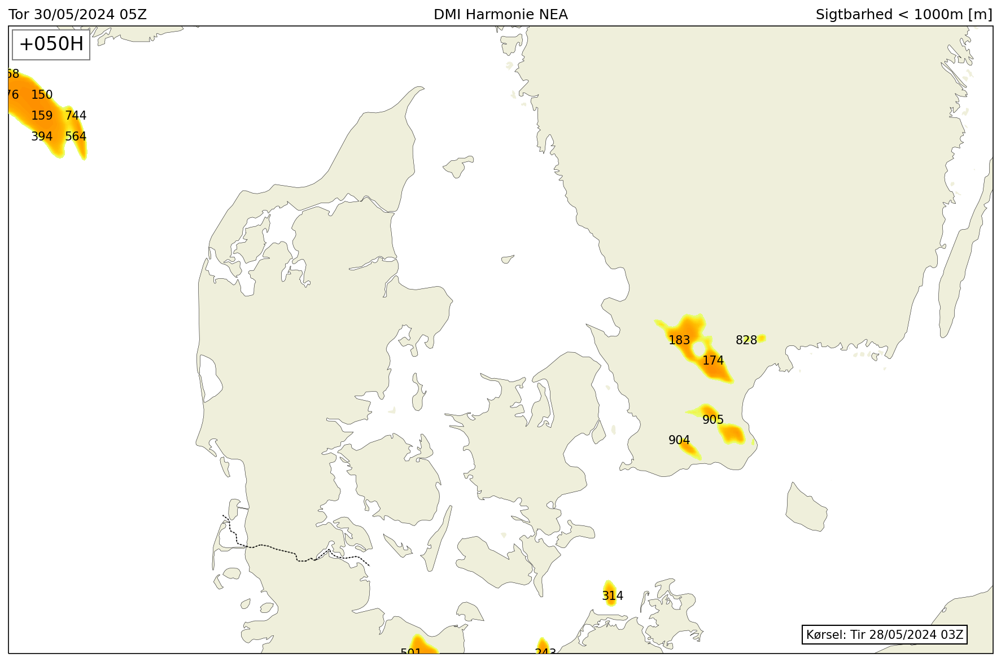Click the visibility value 828

click(x=746, y=340)
